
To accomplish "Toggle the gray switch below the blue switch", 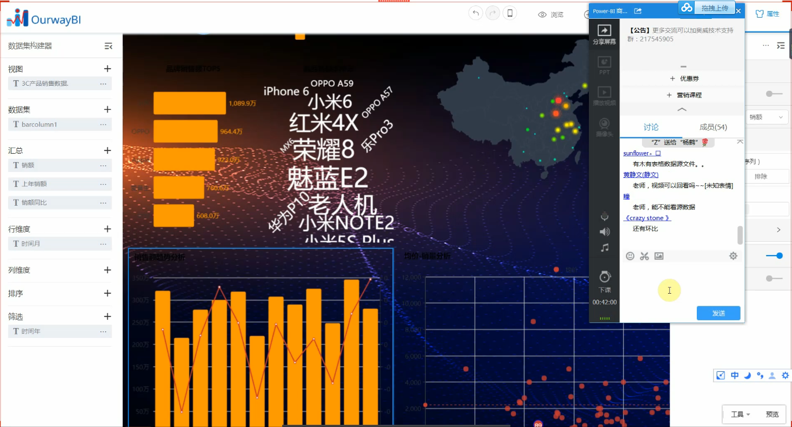I will pos(774,278).
